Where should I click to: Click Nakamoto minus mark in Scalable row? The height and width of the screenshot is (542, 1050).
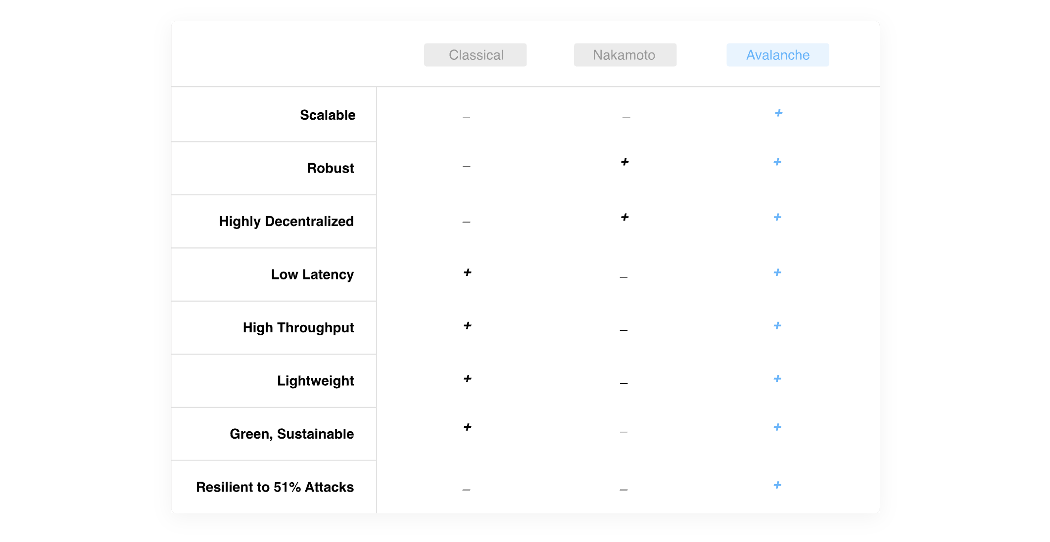coord(626,118)
